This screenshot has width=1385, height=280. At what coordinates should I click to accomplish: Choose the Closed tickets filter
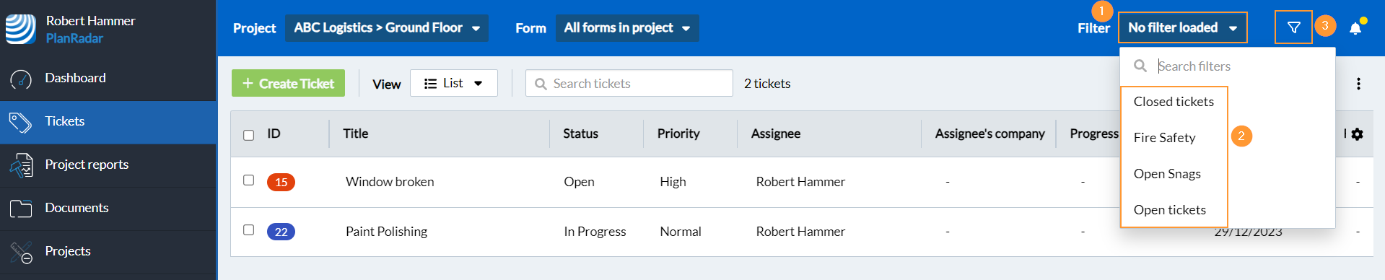click(x=1174, y=102)
